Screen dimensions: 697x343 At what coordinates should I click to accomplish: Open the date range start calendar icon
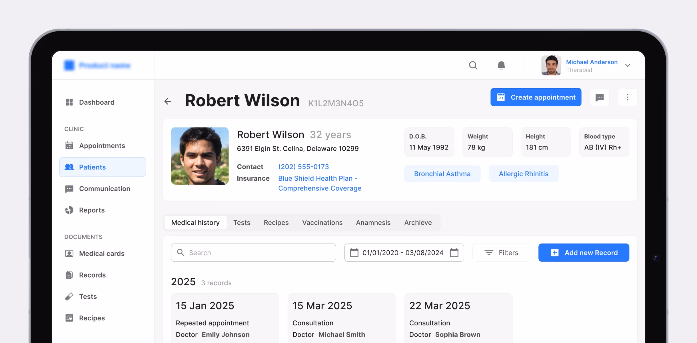(x=354, y=253)
